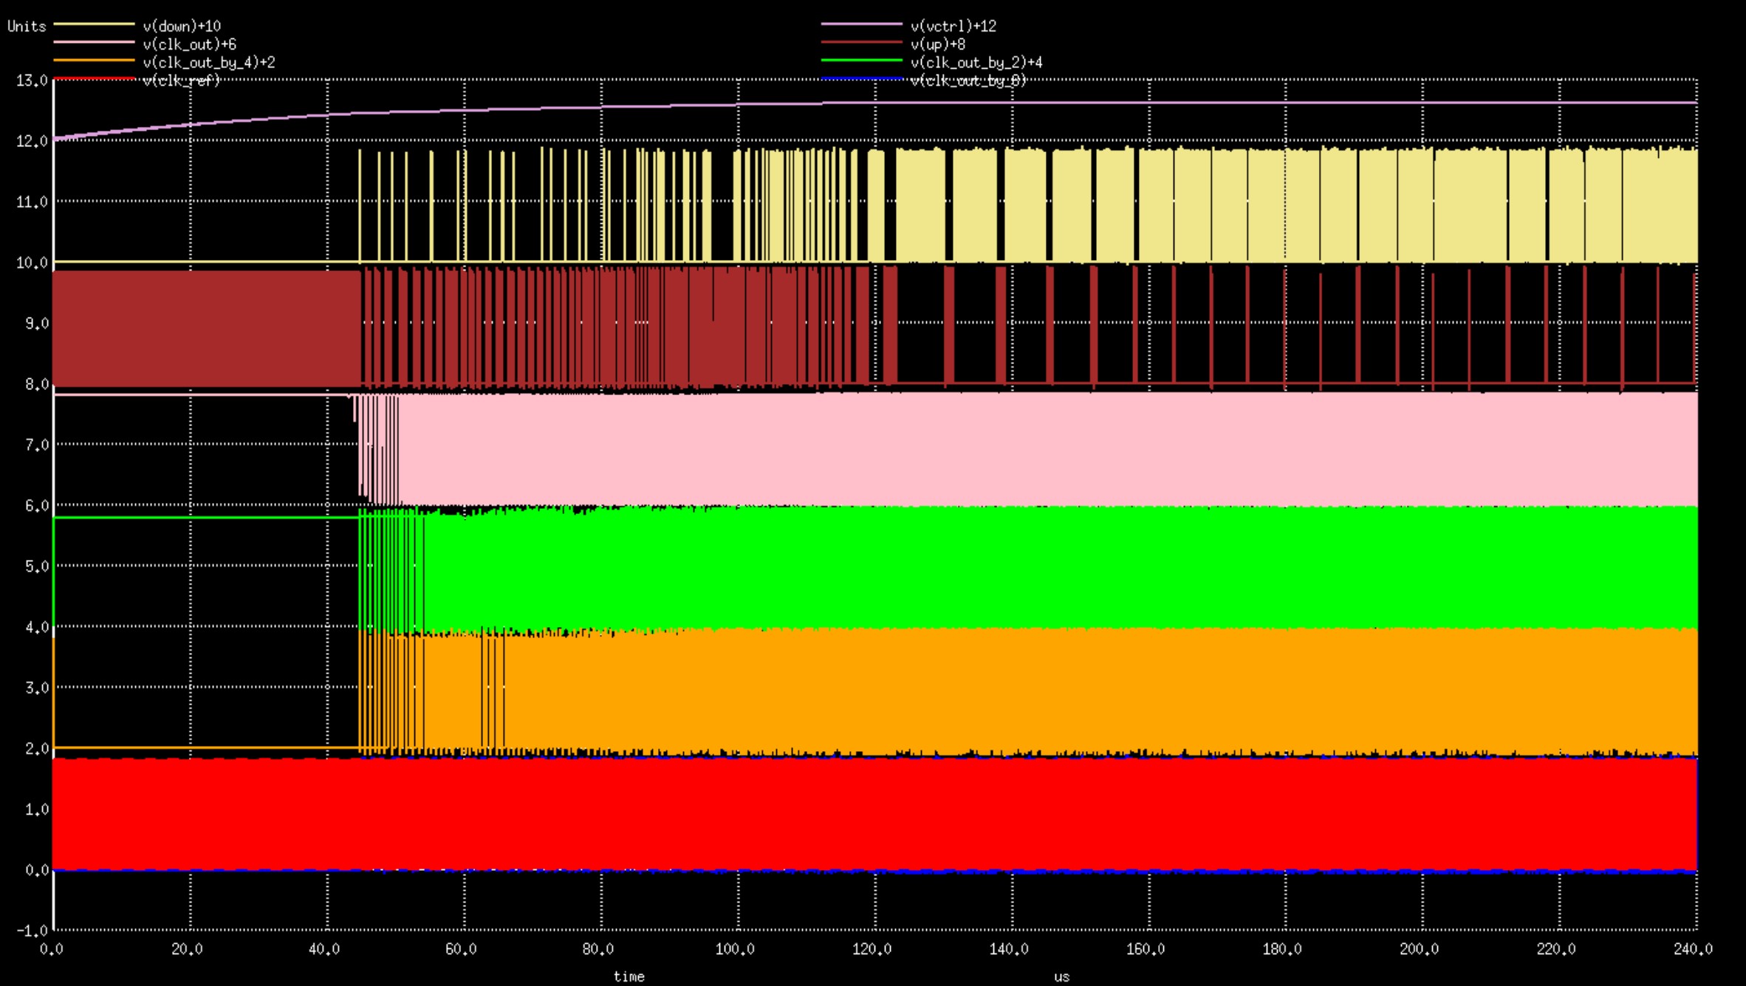Click the 7.0 tick on the vertical axis
Viewport: 1746px width, 986px height.
click(x=36, y=445)
